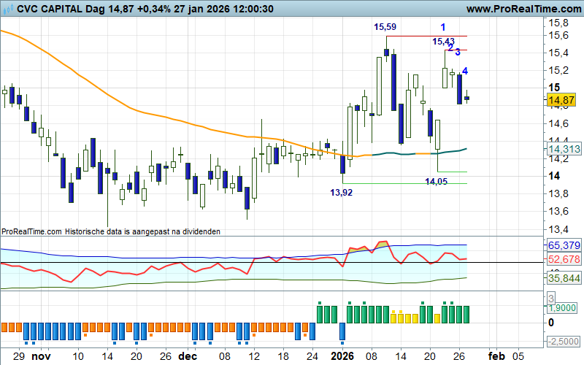
Task: Click the histogram value label 1,9000
Action: tap(563, 308)
